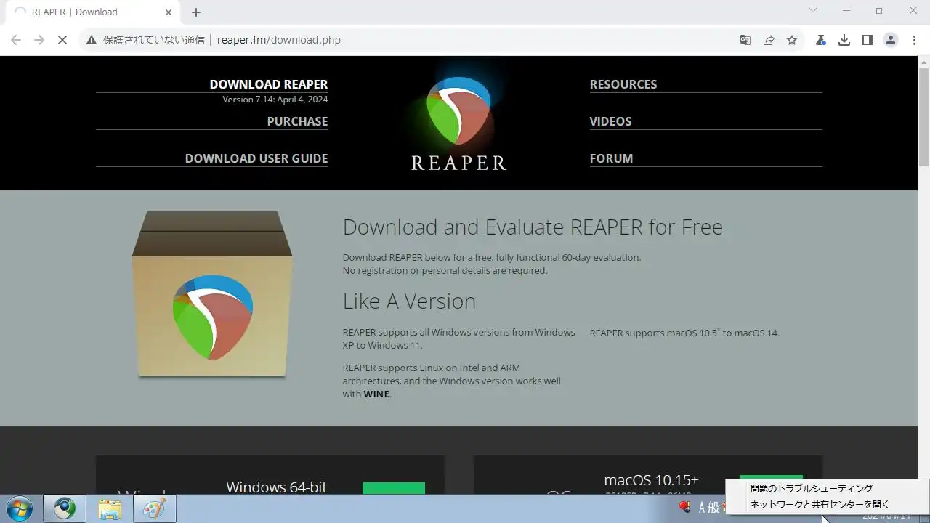
Task: Click the macOS 10.15+ download button
Action: [772, 477]
